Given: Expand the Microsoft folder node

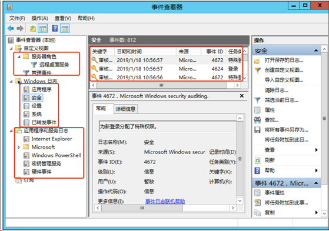Looking at the screenshot, I should click(19, 148).
